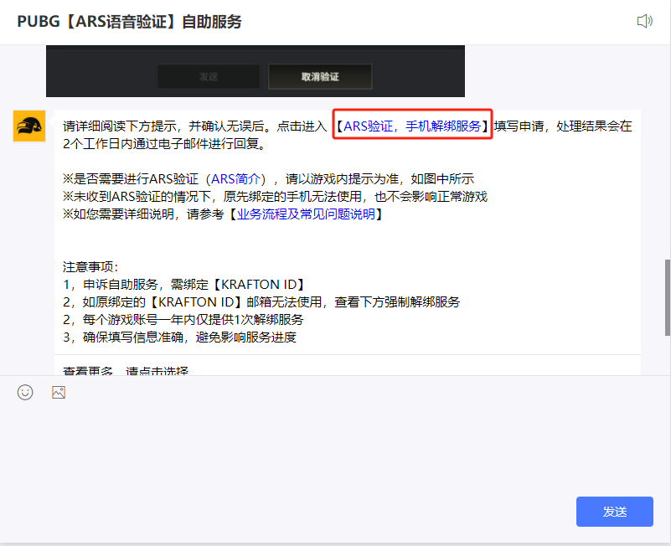Click the smiley face below the chat
Image resolution: width=671 pixels, height=546 pixels.
coord(24,391)
